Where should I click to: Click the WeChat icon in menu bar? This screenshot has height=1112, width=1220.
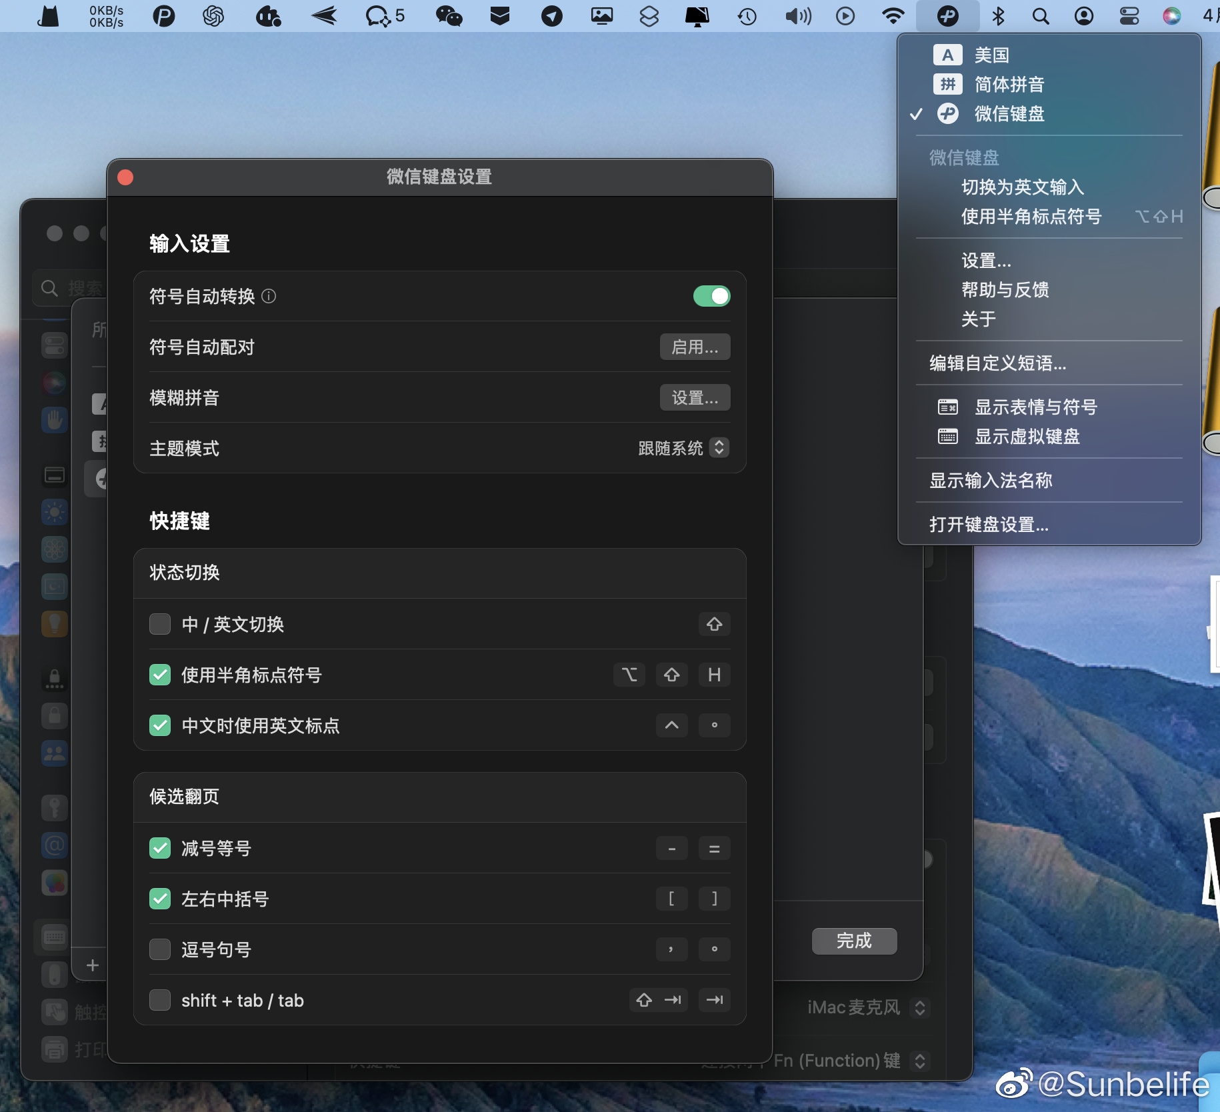(x=449, y=16)
